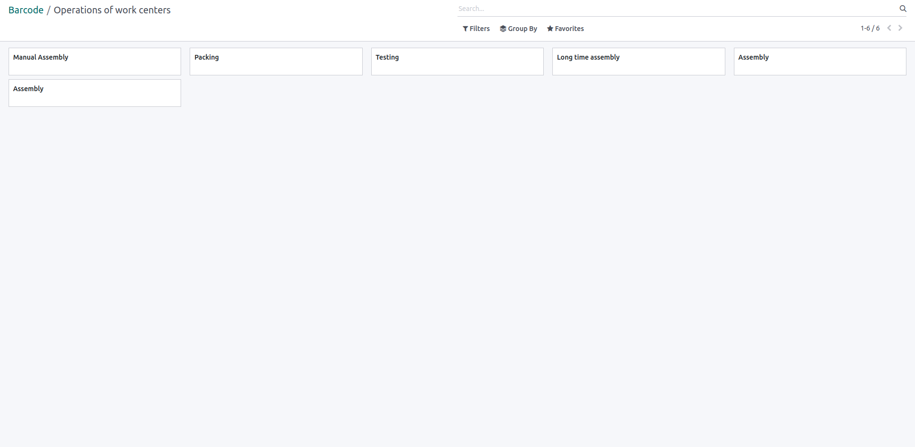Open the Assembly card below Manual Assembly
This screenshot has height=447, width=915.
95,93
